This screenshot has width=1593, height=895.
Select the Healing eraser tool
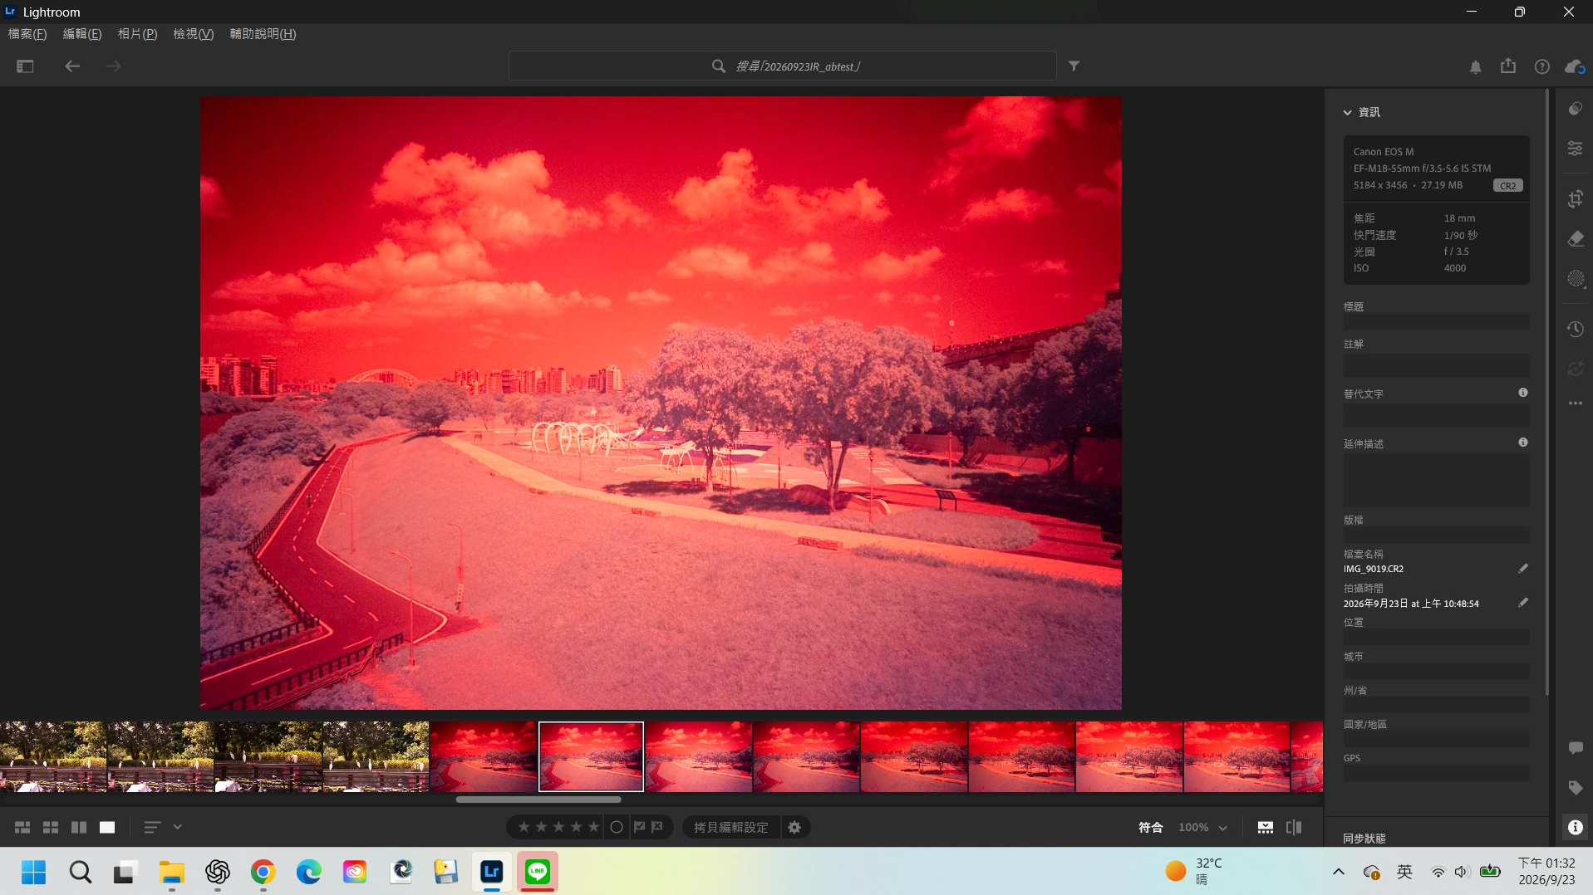coord(1576,239)
